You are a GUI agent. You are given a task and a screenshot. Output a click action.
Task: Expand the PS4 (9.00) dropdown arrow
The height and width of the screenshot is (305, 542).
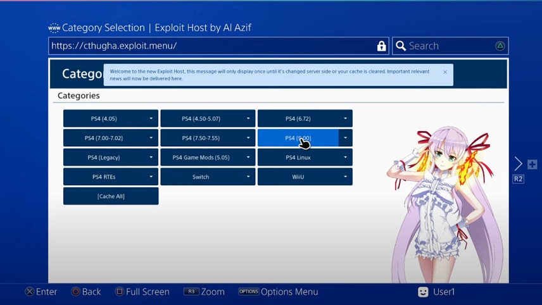[x=345, y=138]
